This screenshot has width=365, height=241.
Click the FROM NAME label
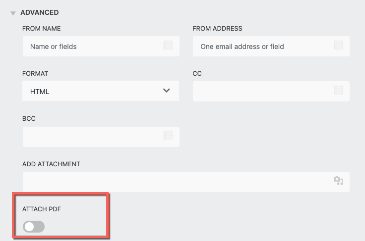41,29
